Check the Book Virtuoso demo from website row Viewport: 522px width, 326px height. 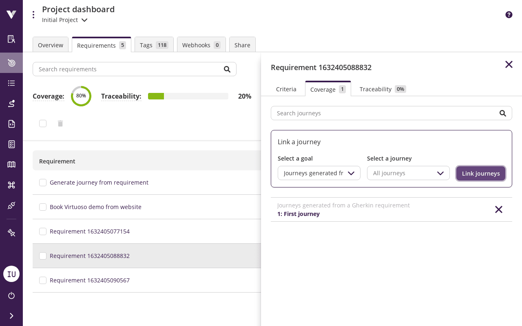click(x=43, y=207)
